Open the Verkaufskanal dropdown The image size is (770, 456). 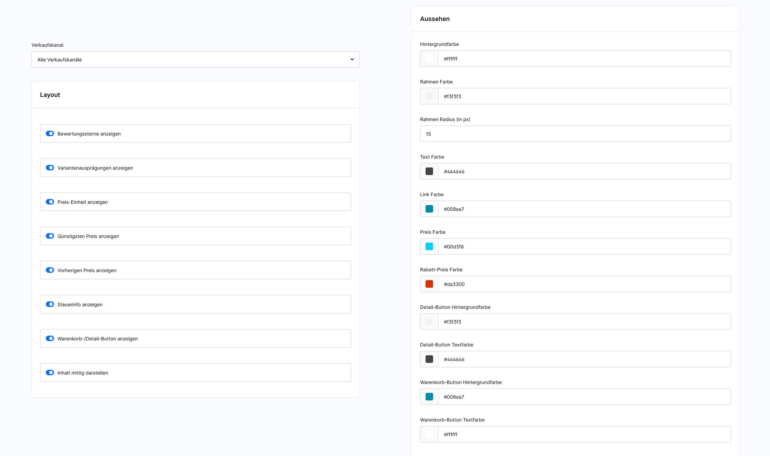click(x=195, y=59)
